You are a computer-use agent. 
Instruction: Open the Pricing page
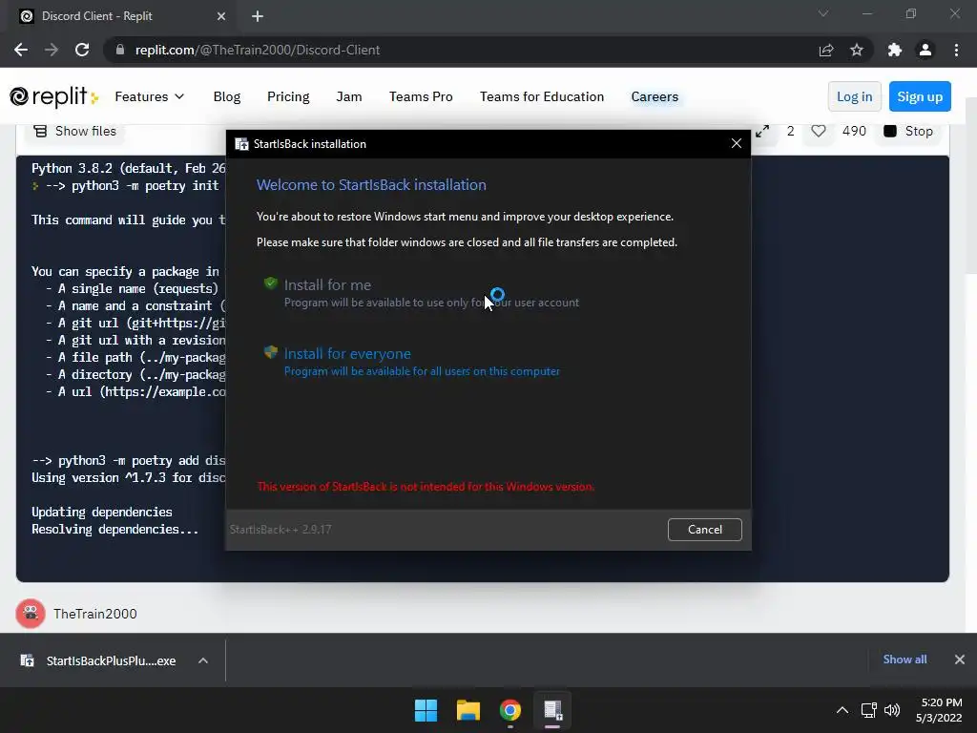tap(288, 96)
